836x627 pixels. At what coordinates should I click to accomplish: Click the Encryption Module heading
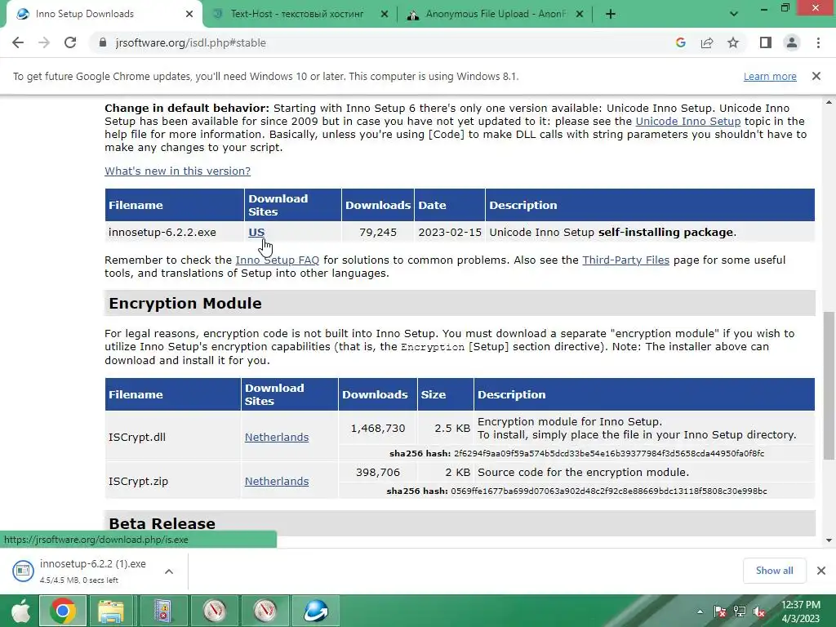tap(185, 304)
